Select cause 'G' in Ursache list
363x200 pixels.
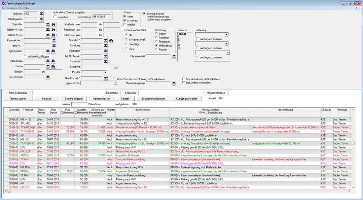[179, 39]
